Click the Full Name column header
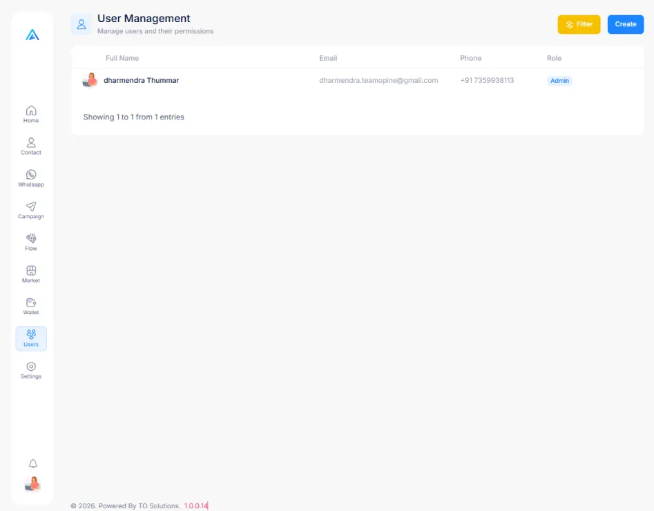Screen dimensions: 654x511 (122, 59)
